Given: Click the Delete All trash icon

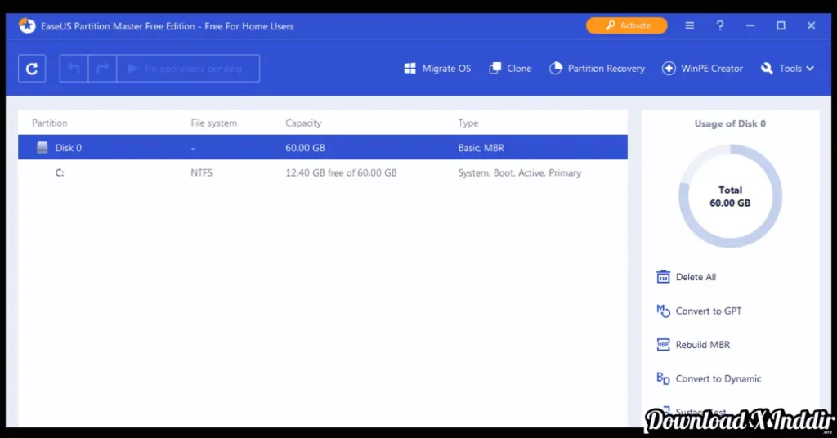Looking at the screenshot, I should [x=663, y=277].
